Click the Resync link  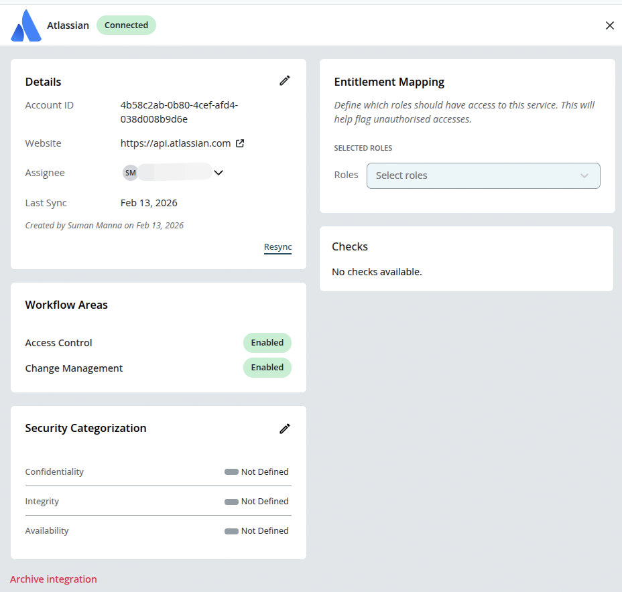(277, 246)
